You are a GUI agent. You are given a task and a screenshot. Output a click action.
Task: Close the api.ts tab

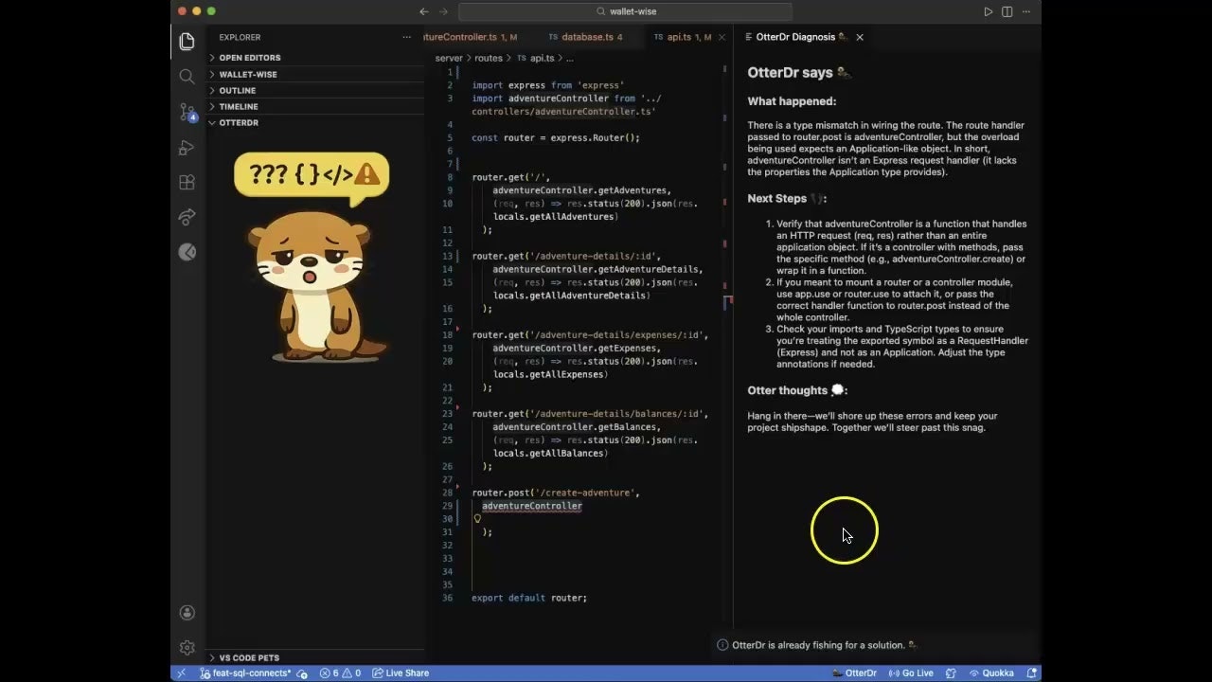pyautogui.click(x=722, y=37)
